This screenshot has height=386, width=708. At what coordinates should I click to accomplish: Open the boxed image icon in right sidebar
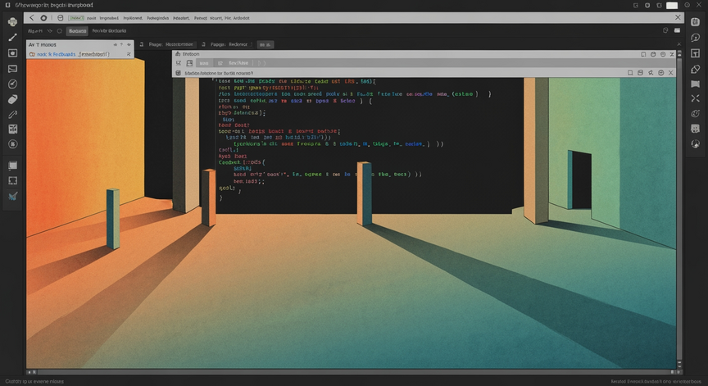point(696,129)
